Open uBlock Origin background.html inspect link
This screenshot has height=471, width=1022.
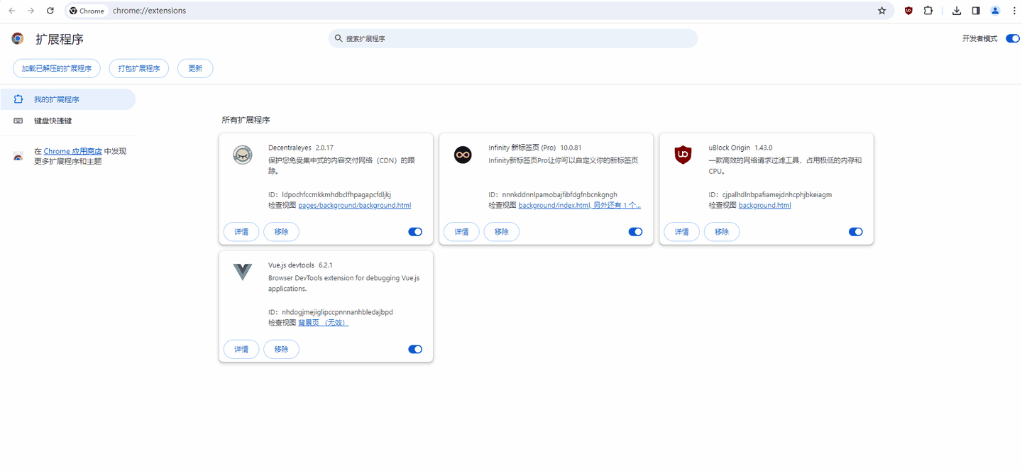pyautogui.click(x=764, y=206)
